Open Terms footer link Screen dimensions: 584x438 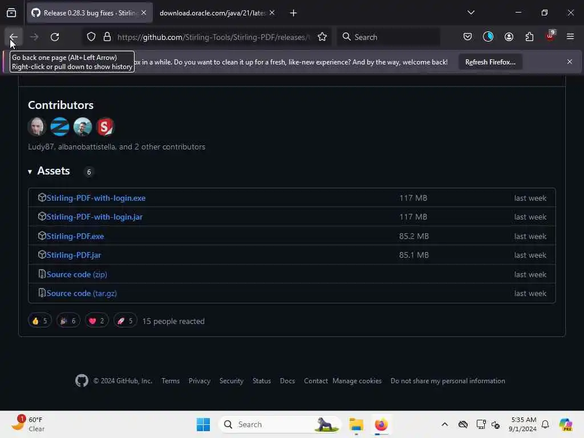[x=171, y=381]
